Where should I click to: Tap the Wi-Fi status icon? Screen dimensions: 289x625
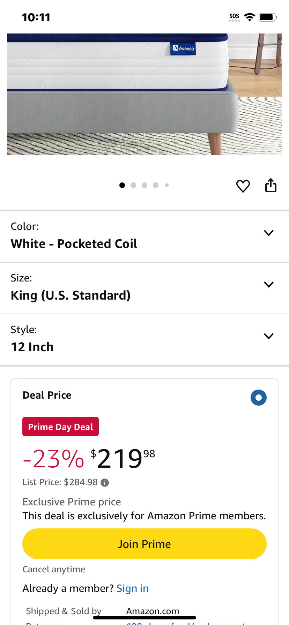coord(250,17)
